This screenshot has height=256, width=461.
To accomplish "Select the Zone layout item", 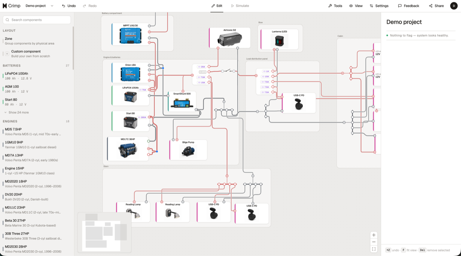I will [x=37, y=41].
